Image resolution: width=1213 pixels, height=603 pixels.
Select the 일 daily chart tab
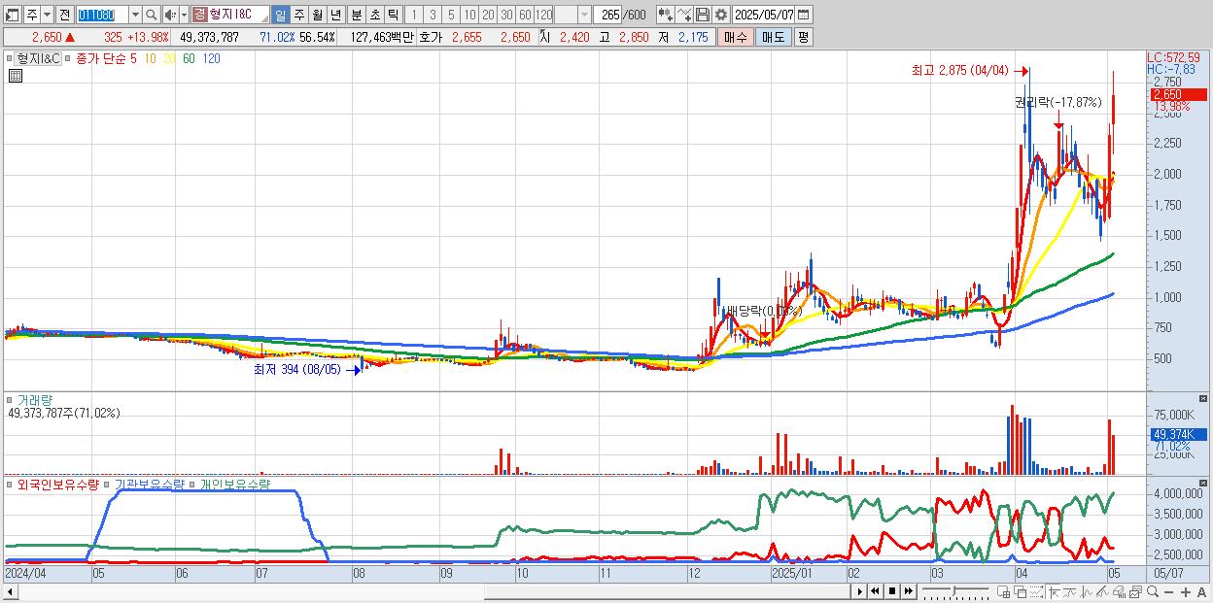coord(280,15)
